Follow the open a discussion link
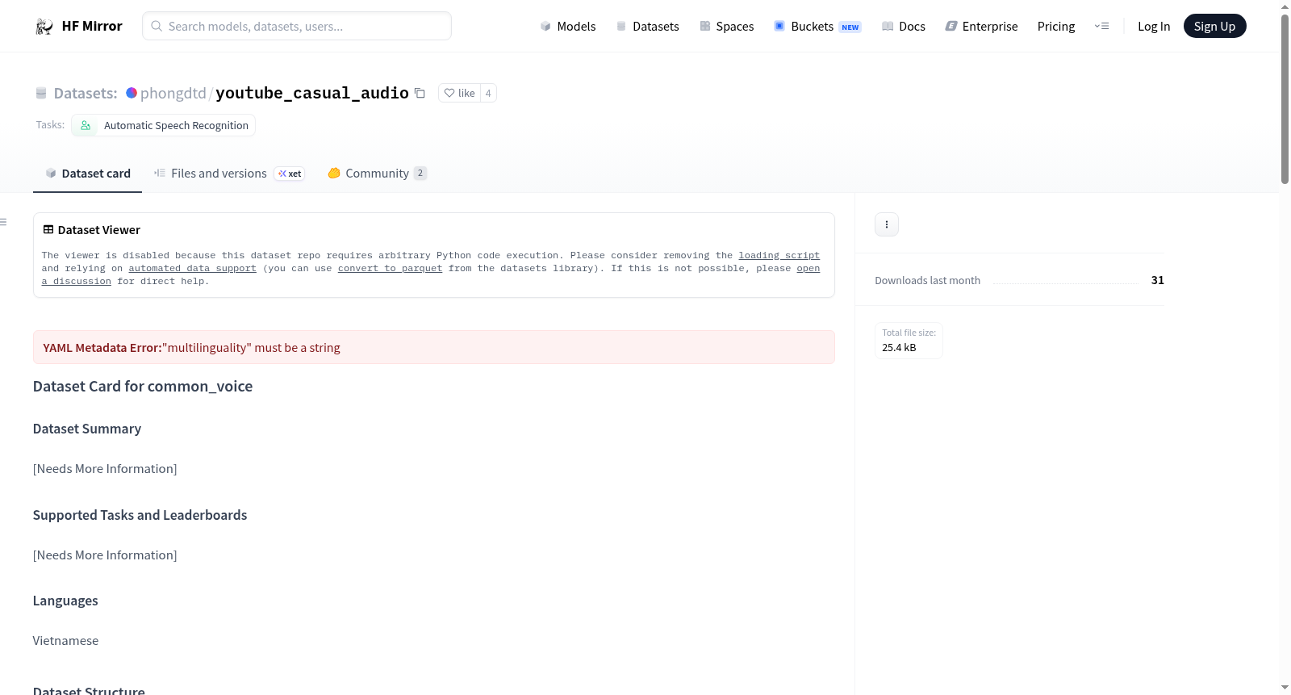The width and height of the screenshot is (1291, 695). [808, 268]
